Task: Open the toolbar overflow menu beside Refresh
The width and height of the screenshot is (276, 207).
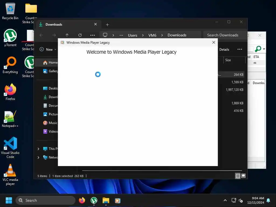Action: tap(93, 35)
